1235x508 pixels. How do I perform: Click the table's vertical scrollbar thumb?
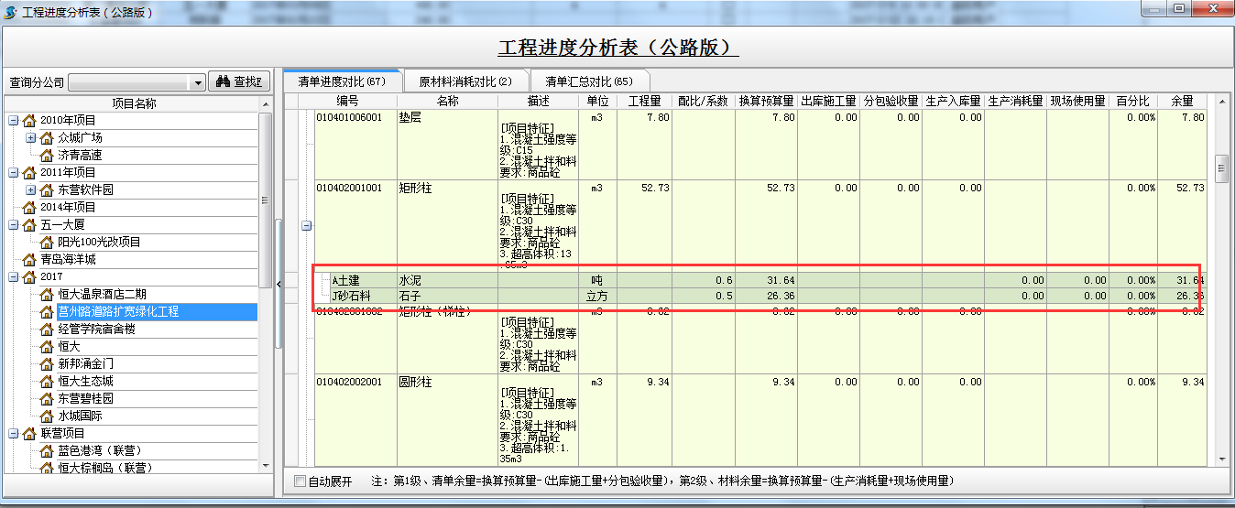tap(1220, 169)
